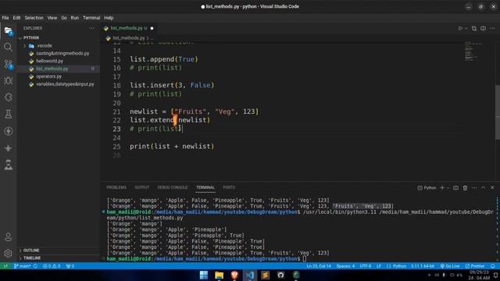500x281 pixels.
Task: Open the changes compare icon in the editor toolbar
Action: point(474,28)
